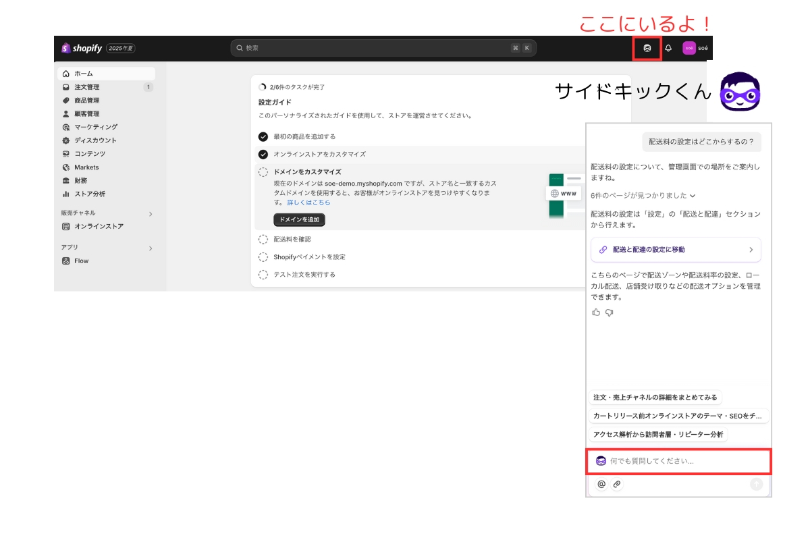
Task: Open 顧客管理 in the sidebar
Action: click(x=107, y=113)
